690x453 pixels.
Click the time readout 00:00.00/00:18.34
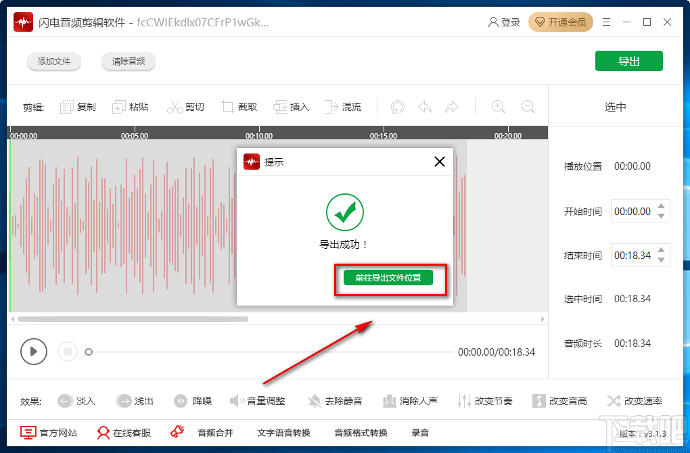[x=497, y=352]
